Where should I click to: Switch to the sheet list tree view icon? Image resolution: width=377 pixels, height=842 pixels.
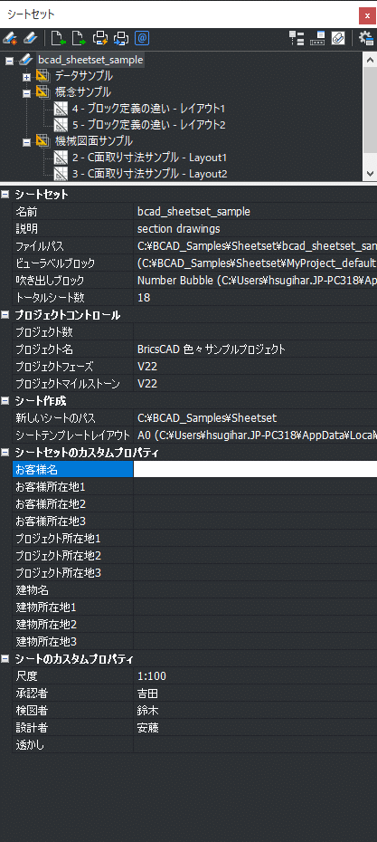[x=297, y=38]
